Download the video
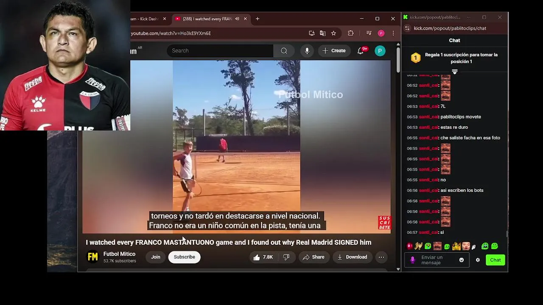Screen dimensions: 543x305 coord(352,257)
